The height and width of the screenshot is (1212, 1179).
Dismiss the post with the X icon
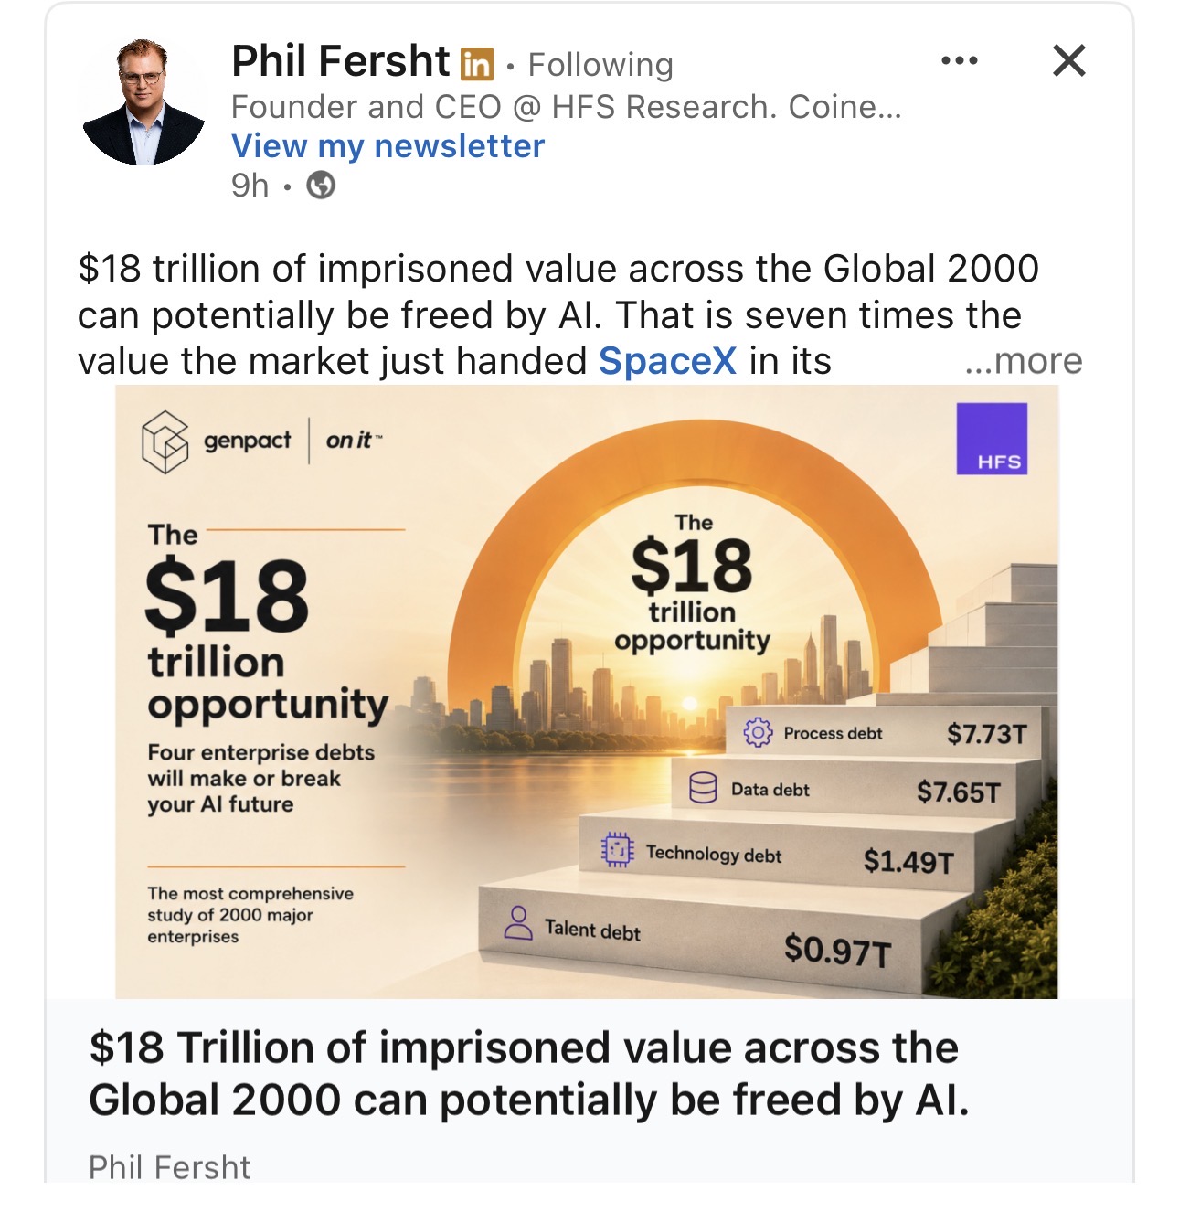(x=1069, y=60)
